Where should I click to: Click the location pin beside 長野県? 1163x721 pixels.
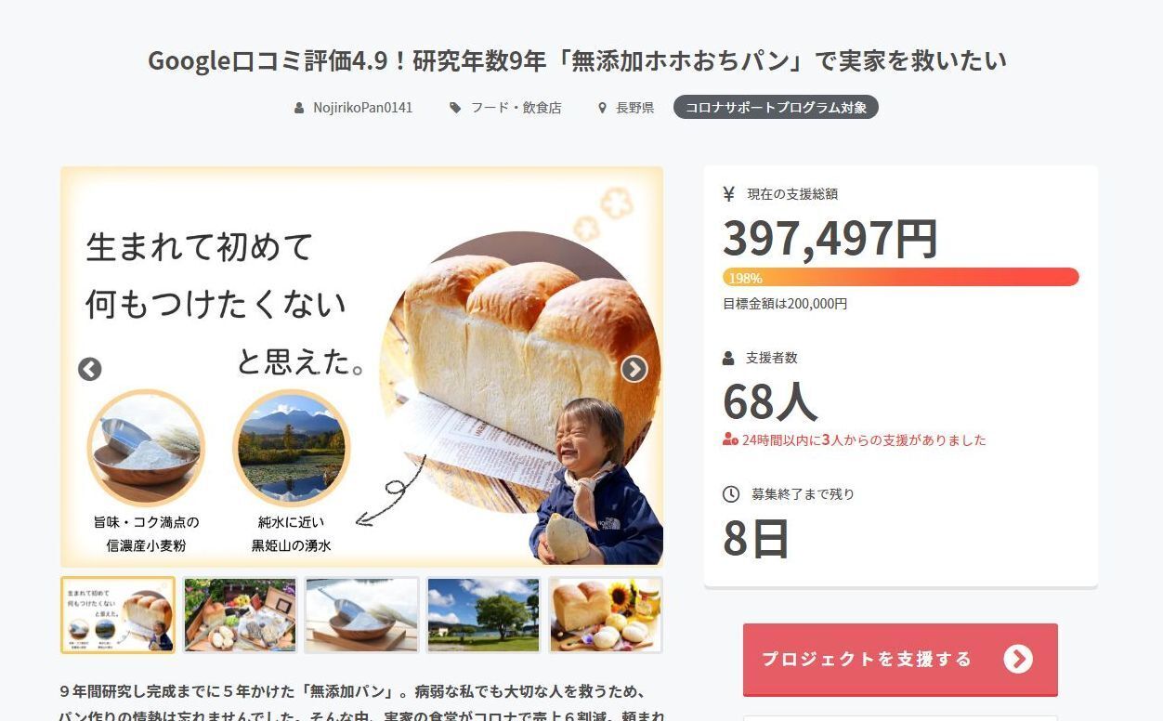(x=602, y=108)
